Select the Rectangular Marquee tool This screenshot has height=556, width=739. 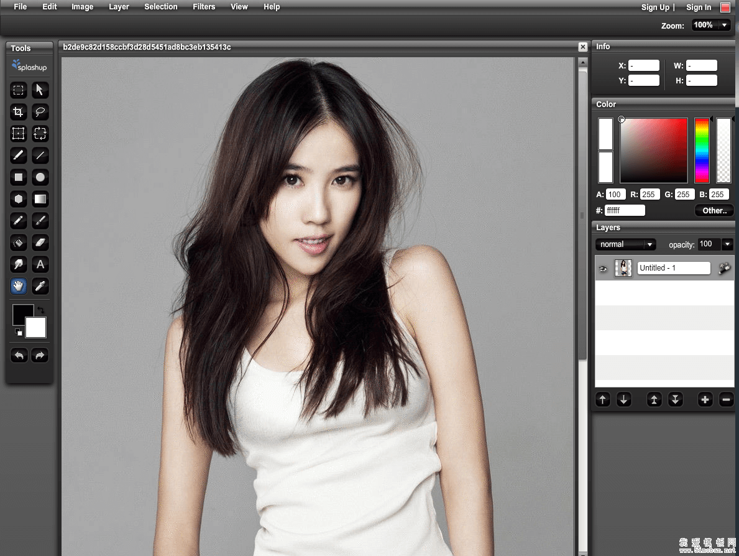coord(19,90)
